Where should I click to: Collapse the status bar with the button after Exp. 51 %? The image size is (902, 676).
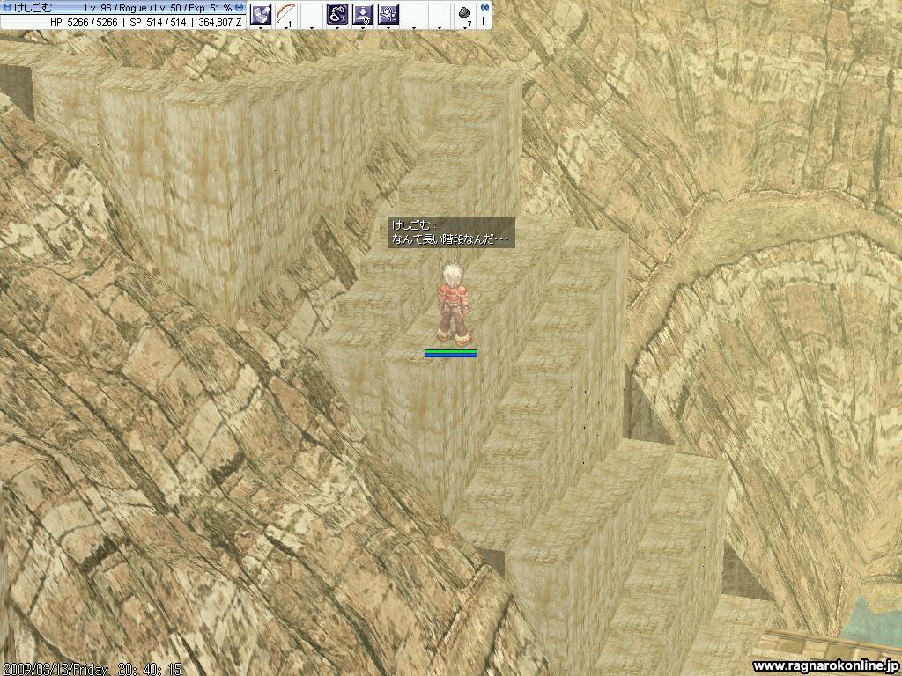tap(240, 7)
